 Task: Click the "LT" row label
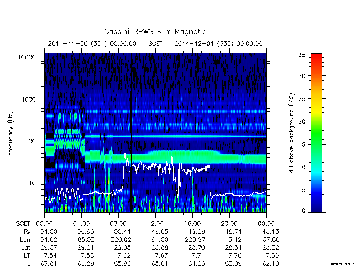[27, 256]
